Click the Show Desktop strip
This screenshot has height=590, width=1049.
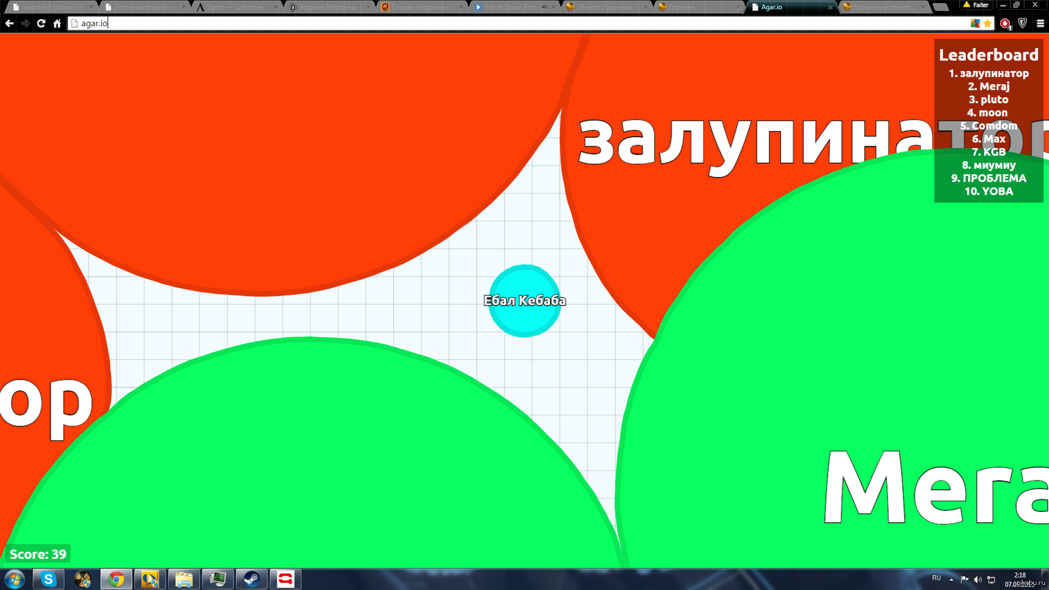1045,580
